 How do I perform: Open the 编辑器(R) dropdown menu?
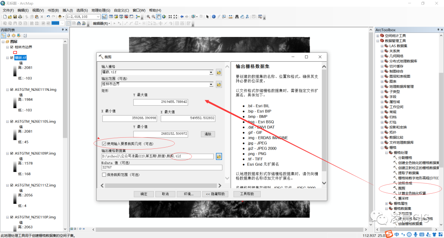click(x=102, y=23)
